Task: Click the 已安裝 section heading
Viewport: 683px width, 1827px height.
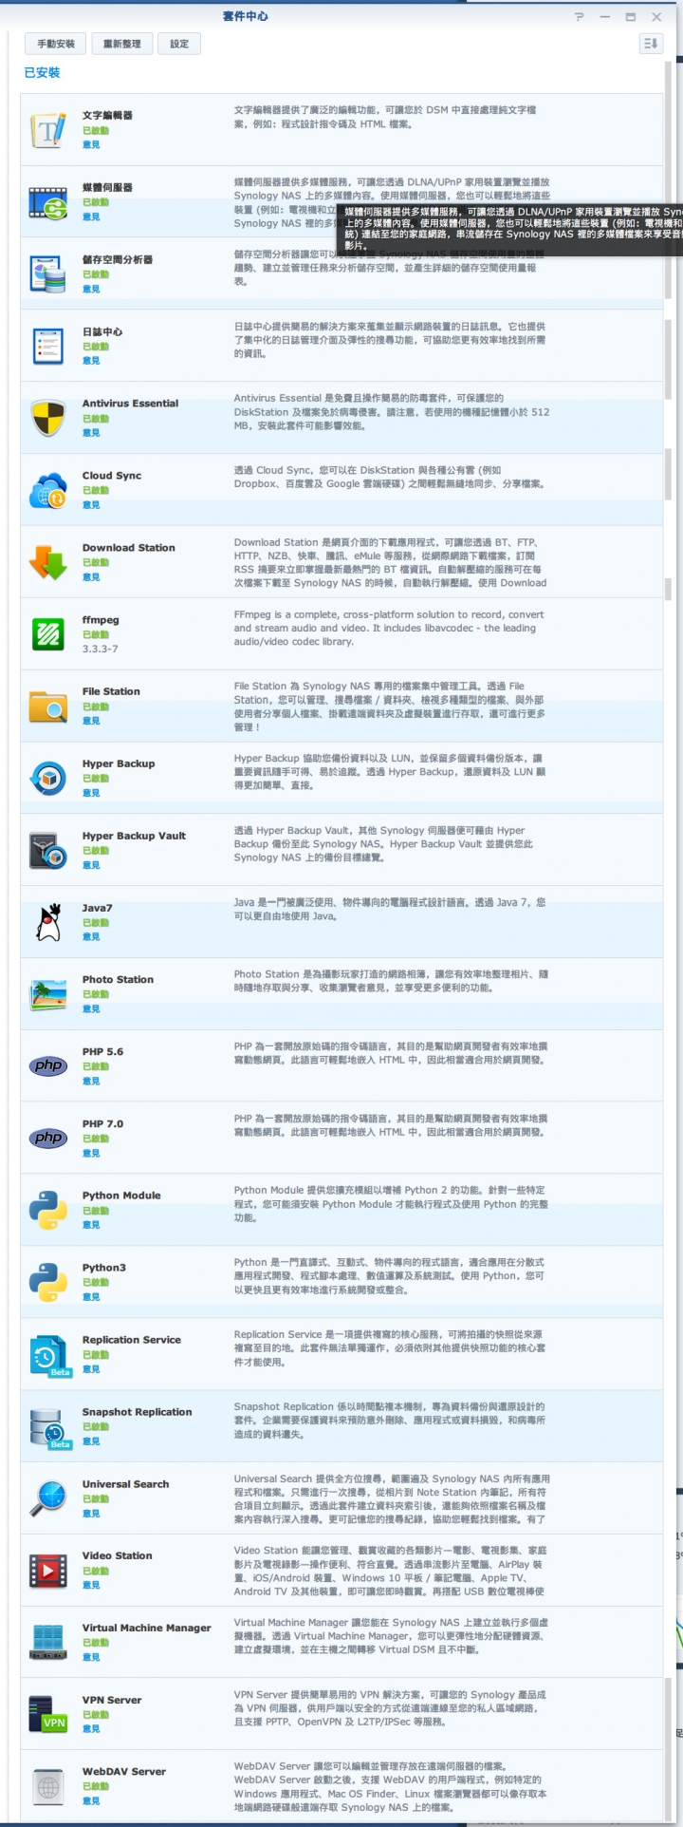Action: [x=42, y=72]
